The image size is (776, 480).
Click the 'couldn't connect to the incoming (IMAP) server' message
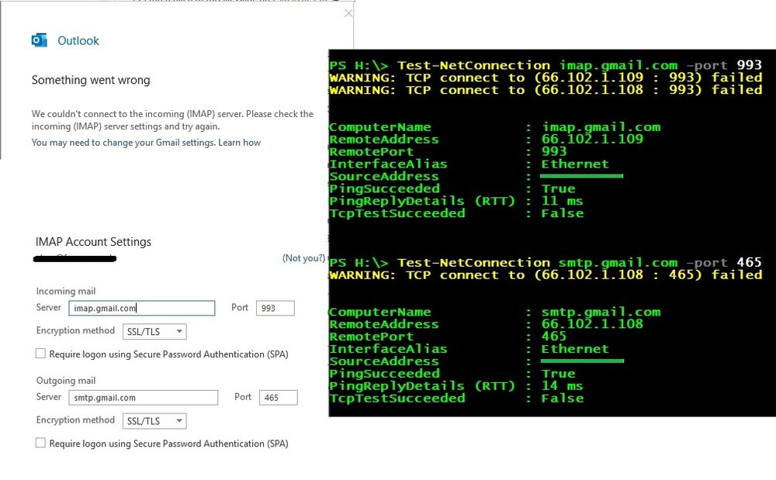pyautogui.click(x=172, y=120)
